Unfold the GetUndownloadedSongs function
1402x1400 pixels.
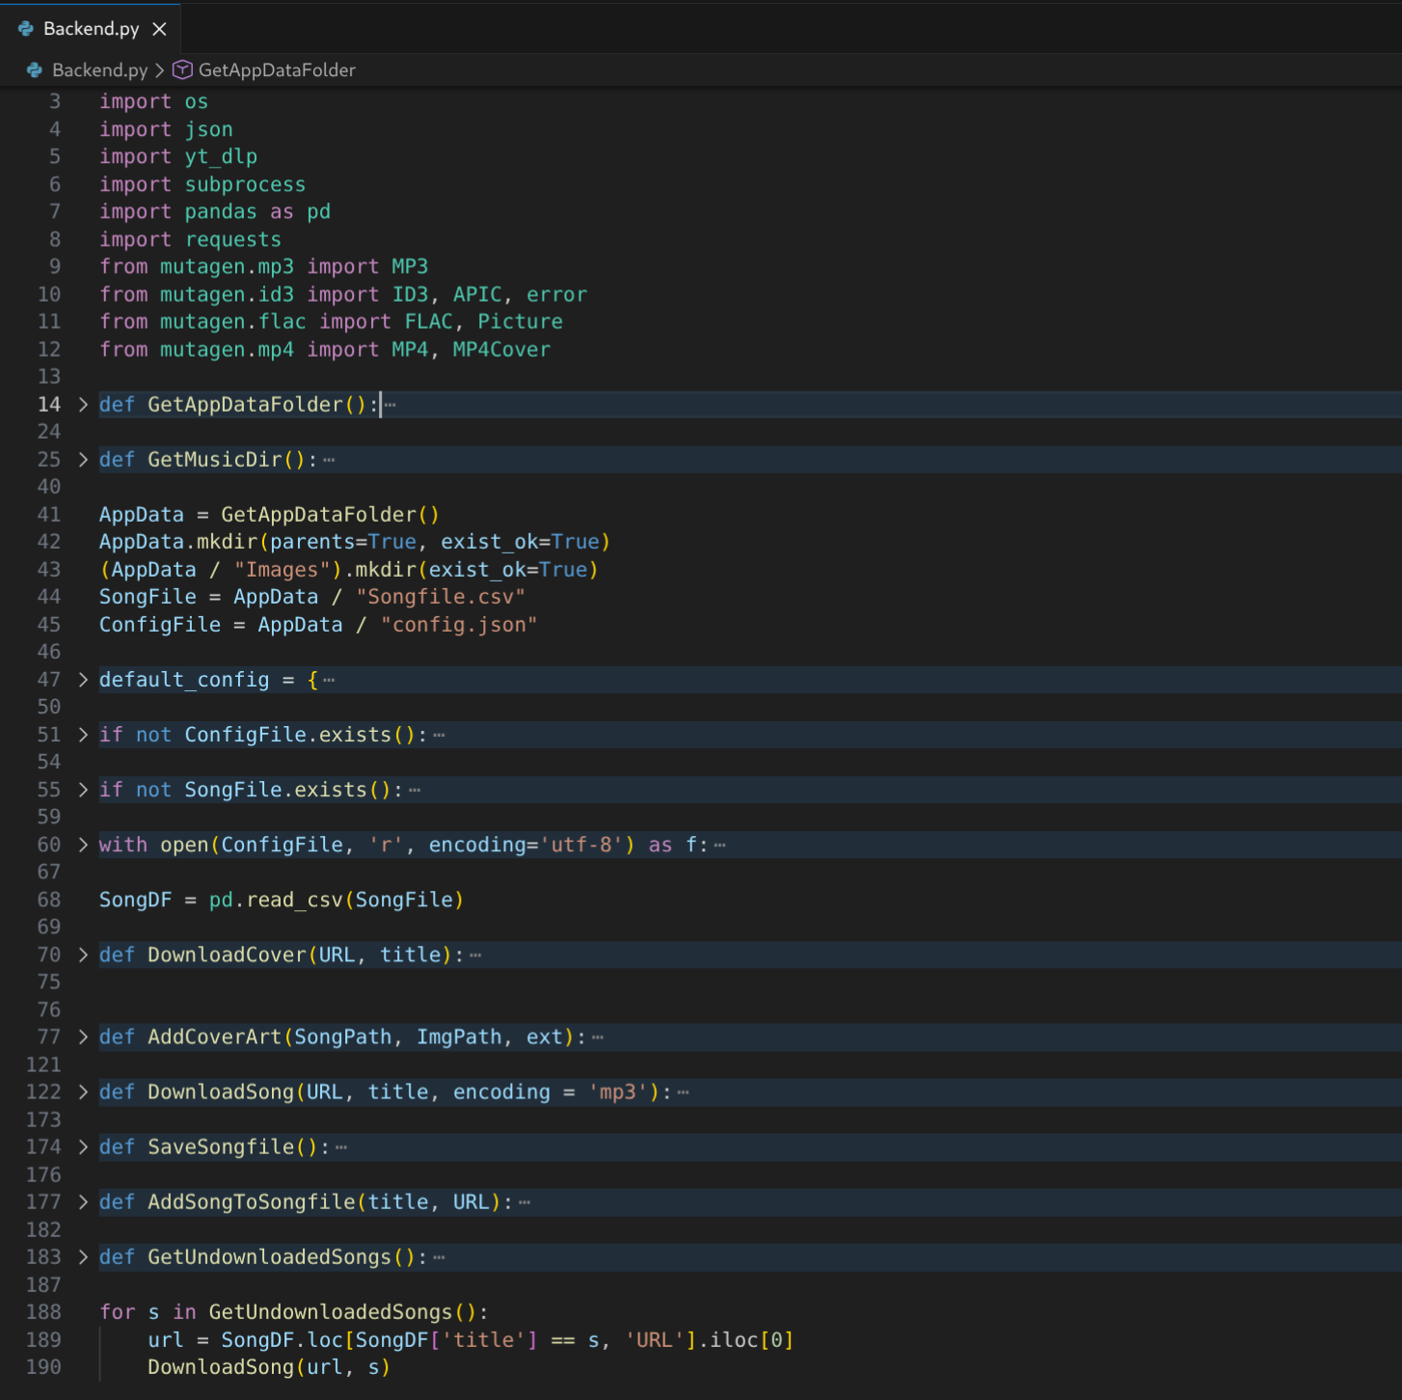(83, 1257)
